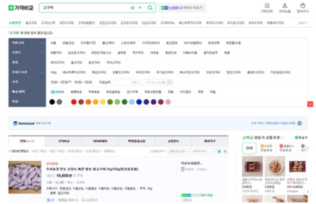Screen dimensions: 316x204
Task: Pick the red color swatch filter
Action: click(x=74, y=102)
